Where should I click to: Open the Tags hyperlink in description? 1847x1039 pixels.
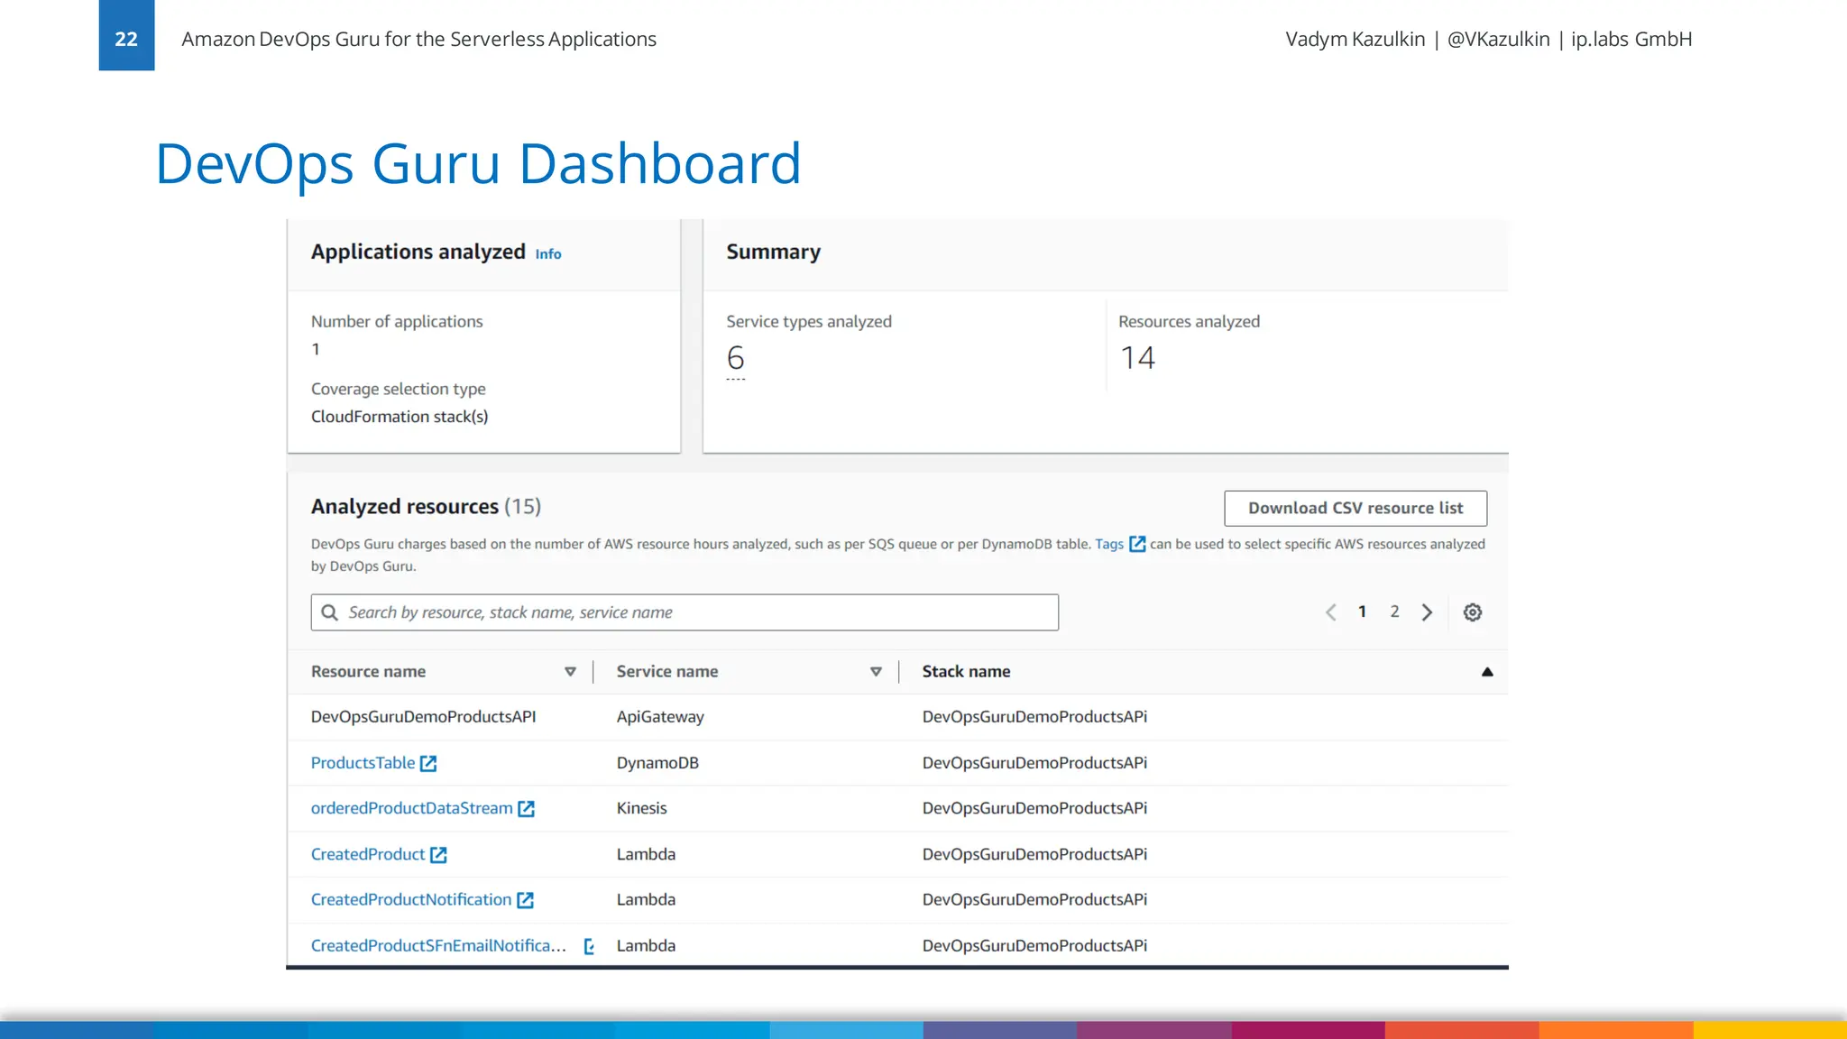(1108, 544)
